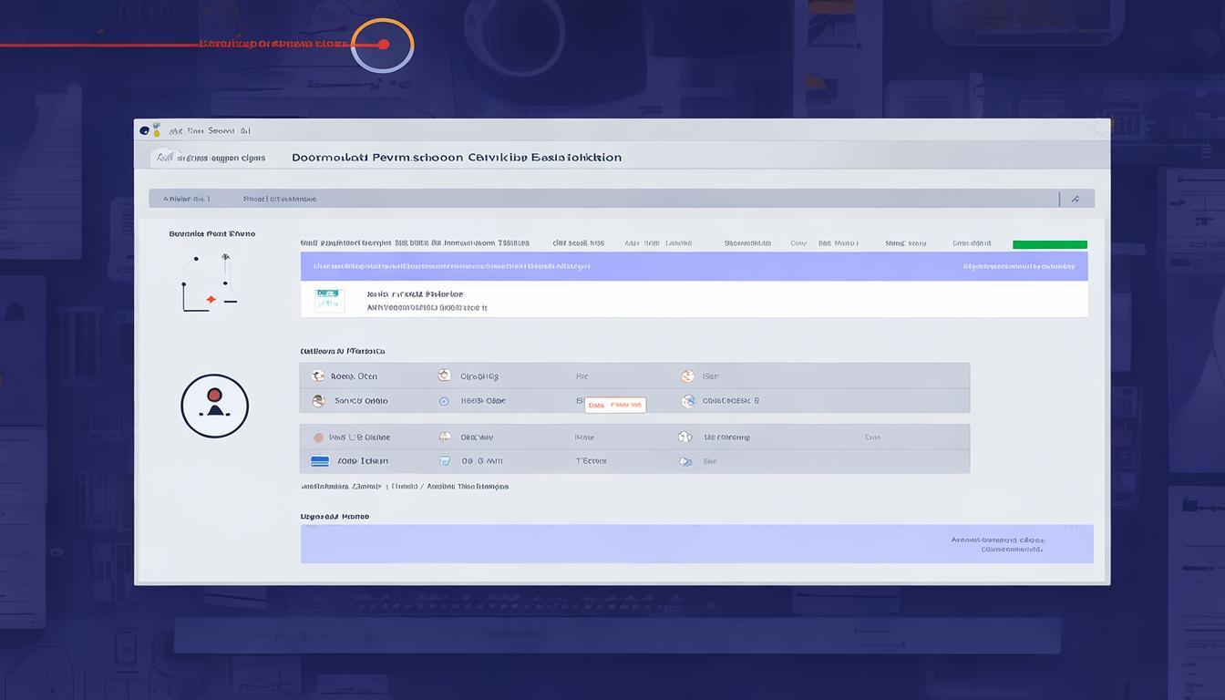The image size is (1225, 700).
Task: Click the green progress bar above purple row
Action: tap(1049, 244)
